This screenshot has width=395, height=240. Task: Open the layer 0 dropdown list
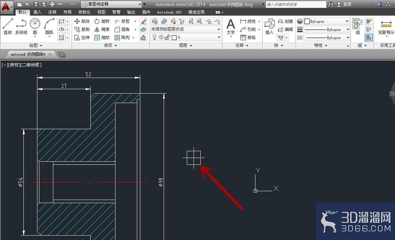(x=186, y=37)
